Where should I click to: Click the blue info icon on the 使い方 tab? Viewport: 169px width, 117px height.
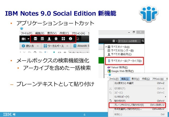click(x=23, y=46)
